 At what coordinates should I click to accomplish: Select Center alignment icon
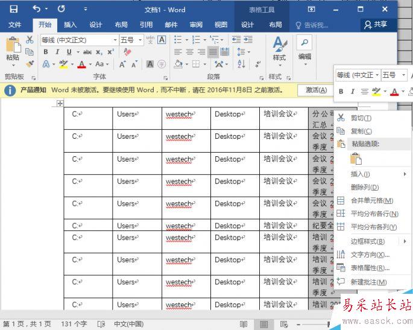190,52
